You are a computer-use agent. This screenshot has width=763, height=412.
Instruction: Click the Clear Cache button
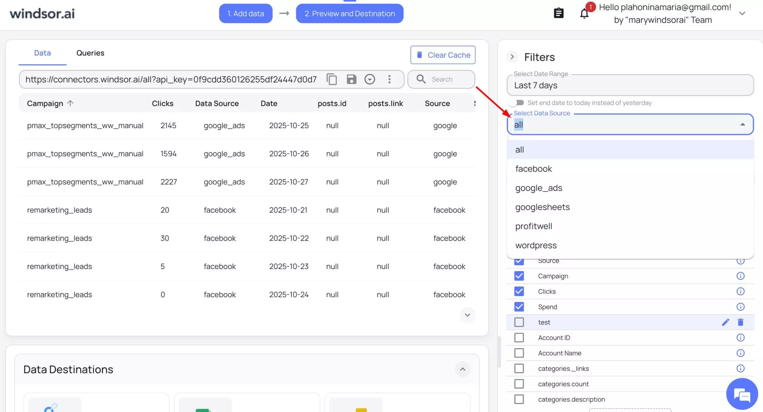click(x=443, y=55)
